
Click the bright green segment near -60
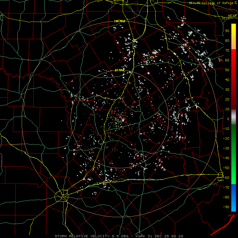pyautogui.click(x=234, y=178)
